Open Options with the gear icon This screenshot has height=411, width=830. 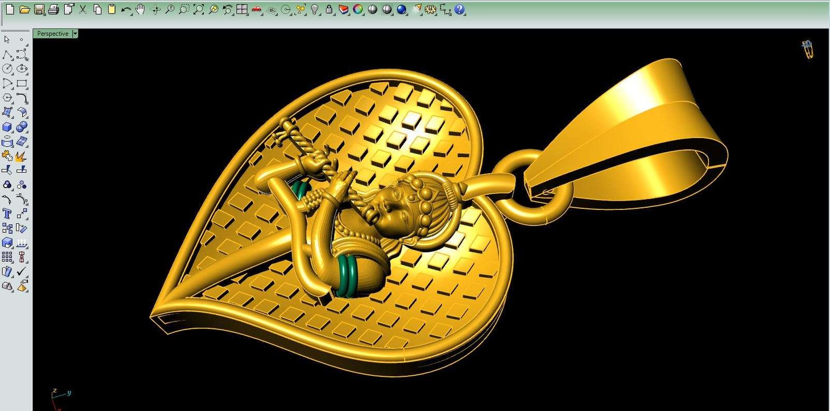point(431,9)
